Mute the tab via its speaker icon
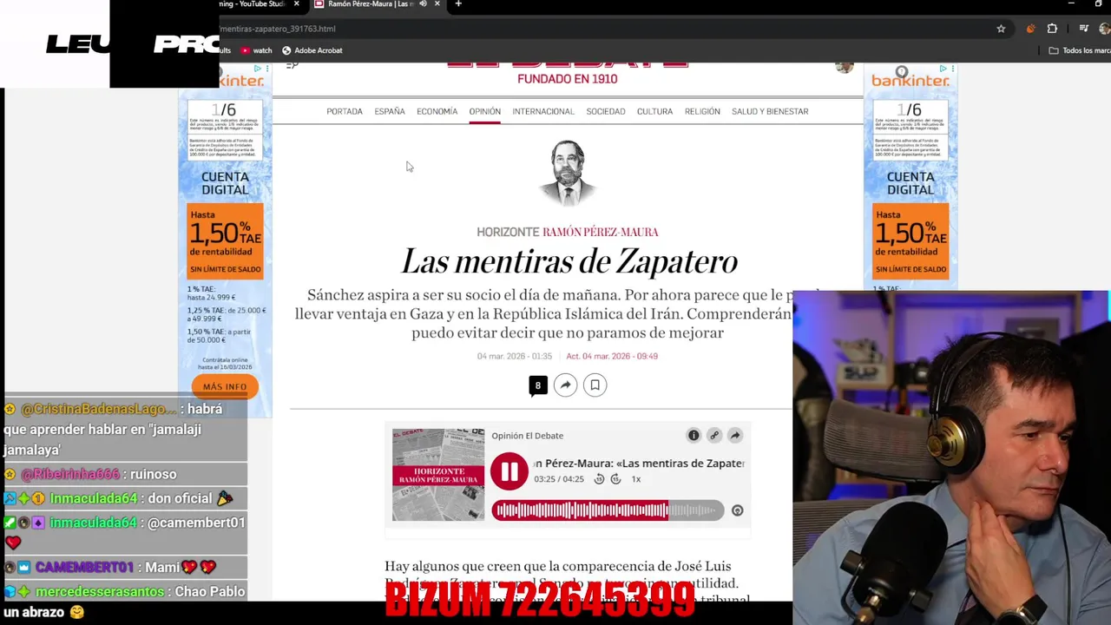Image resolution: width=1111 pixels, height=625 pixels. [x=423, y=3]
